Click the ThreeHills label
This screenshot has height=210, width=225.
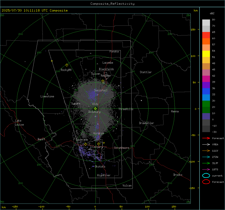[126, 109]
